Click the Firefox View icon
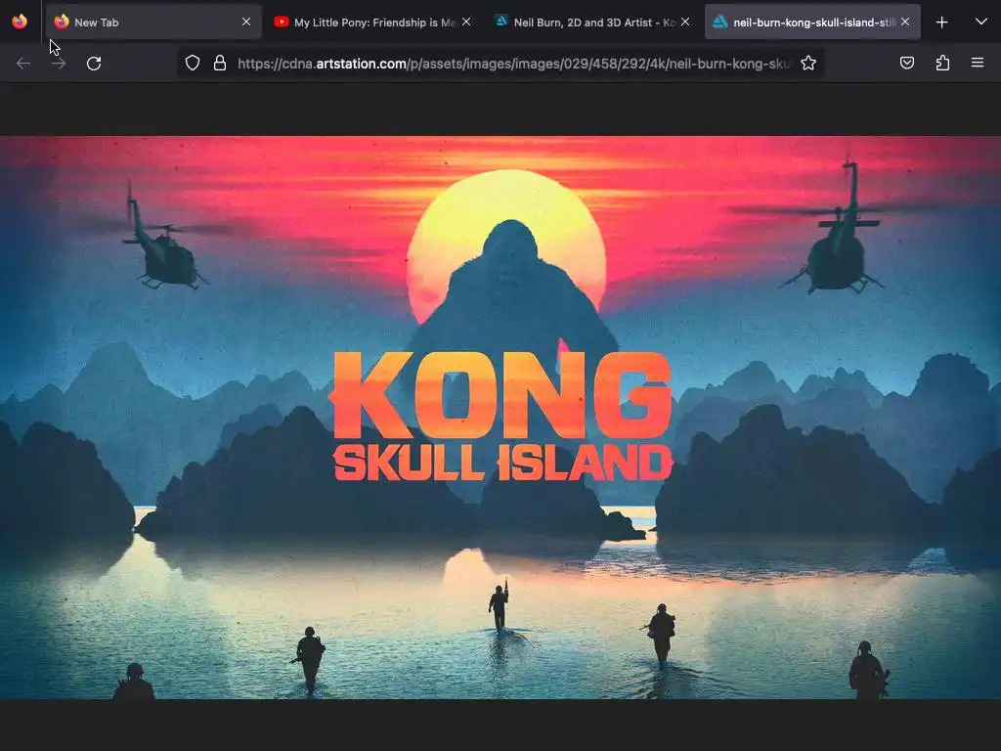1001x751 pixels. tap(20, 22)
